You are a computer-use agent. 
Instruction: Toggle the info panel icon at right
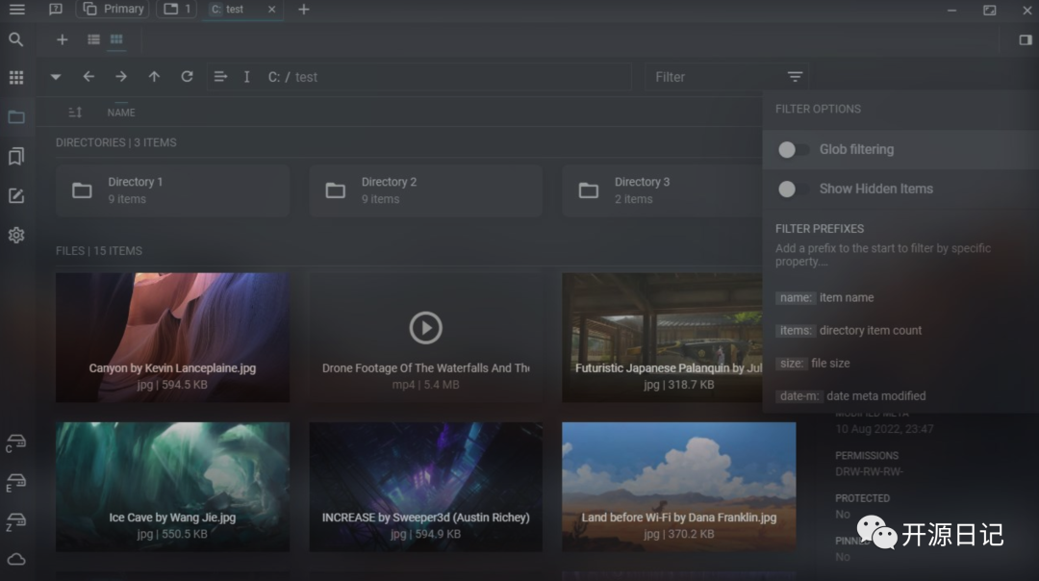click(x=1026, y=39)
